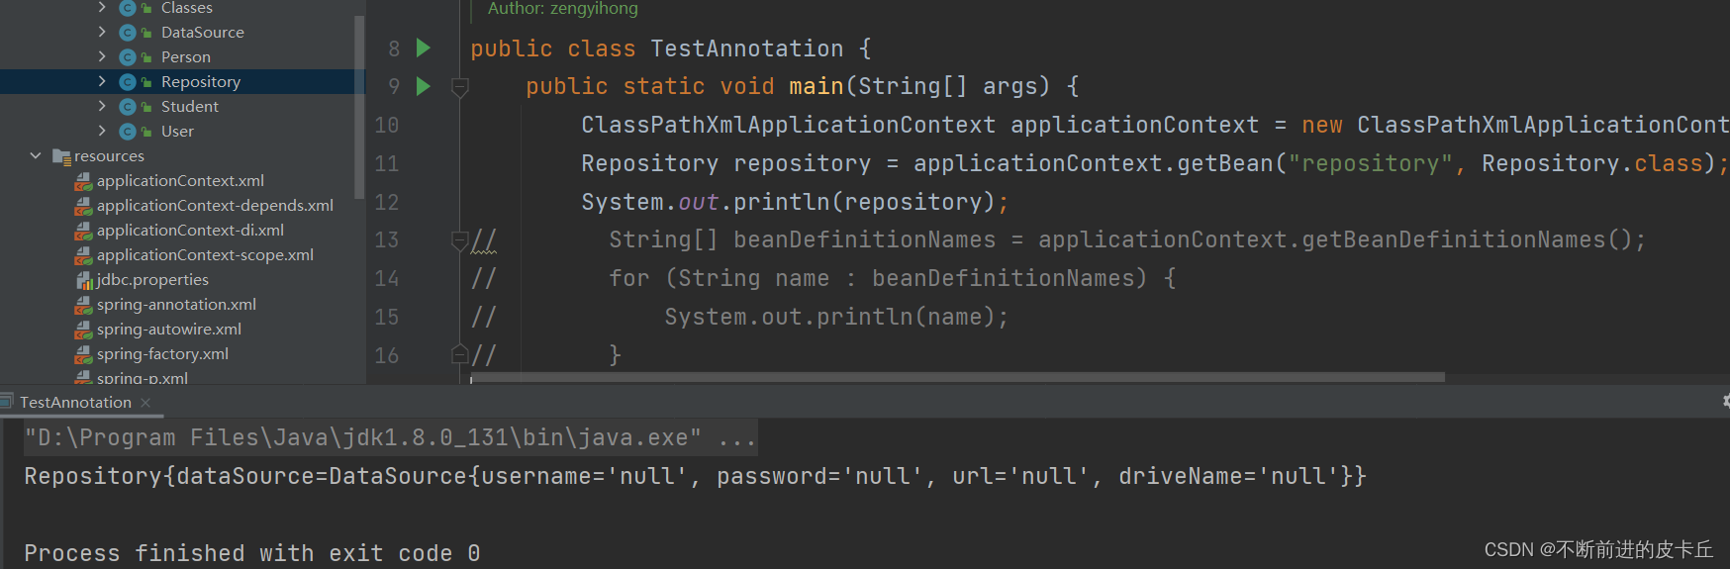Screen dimensions: 1730x569
Task: Click the 'main' method name on line 9
Action: pyautogui.click(x=816, y=86)
